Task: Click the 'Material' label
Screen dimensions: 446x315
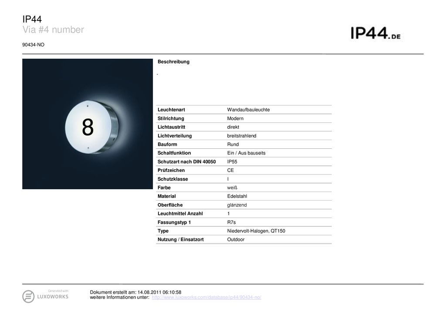Action: [167, 196]
